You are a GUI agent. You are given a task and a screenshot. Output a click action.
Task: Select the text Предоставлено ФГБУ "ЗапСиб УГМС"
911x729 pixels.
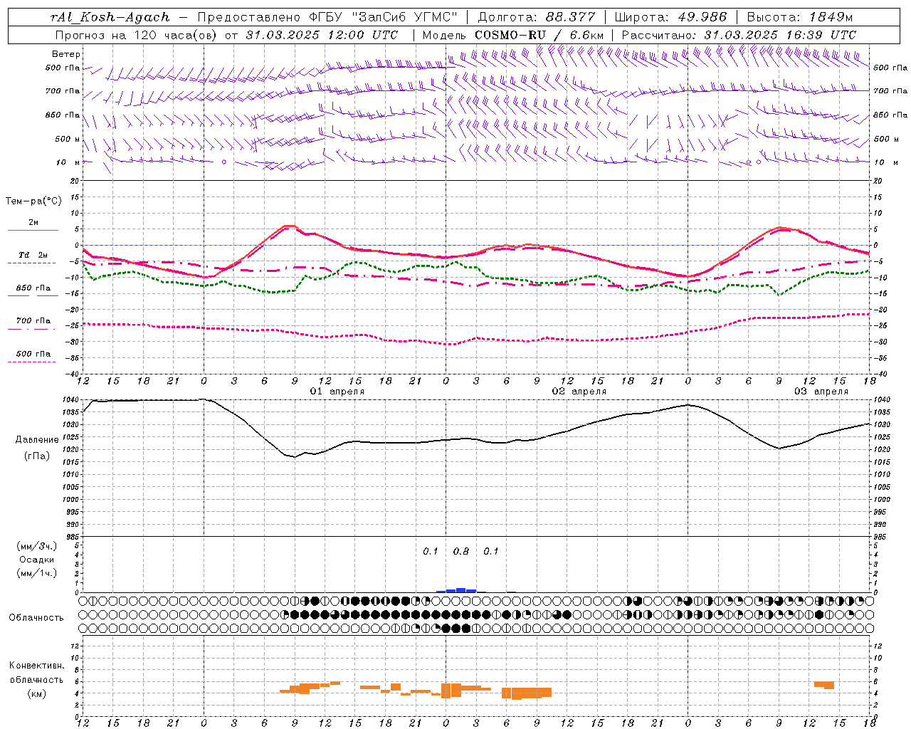tap(327, 17)
